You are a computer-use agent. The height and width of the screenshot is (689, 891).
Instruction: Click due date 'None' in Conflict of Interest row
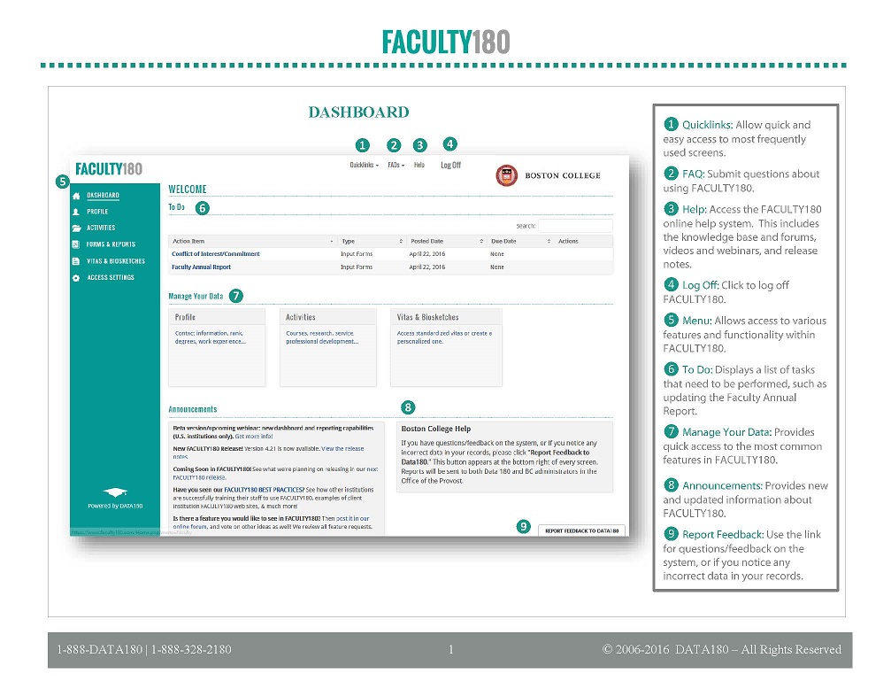click(496, 254)
